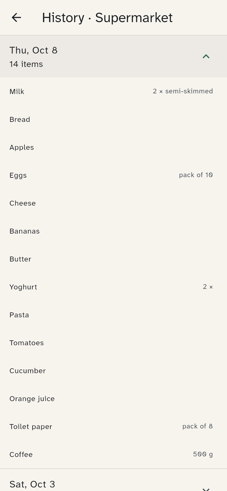Tap the 14 items count label
This screenshot has width=227, height=491.
pos(26,64)
